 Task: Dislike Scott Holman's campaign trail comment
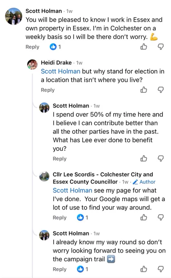(x=160, y=269)
